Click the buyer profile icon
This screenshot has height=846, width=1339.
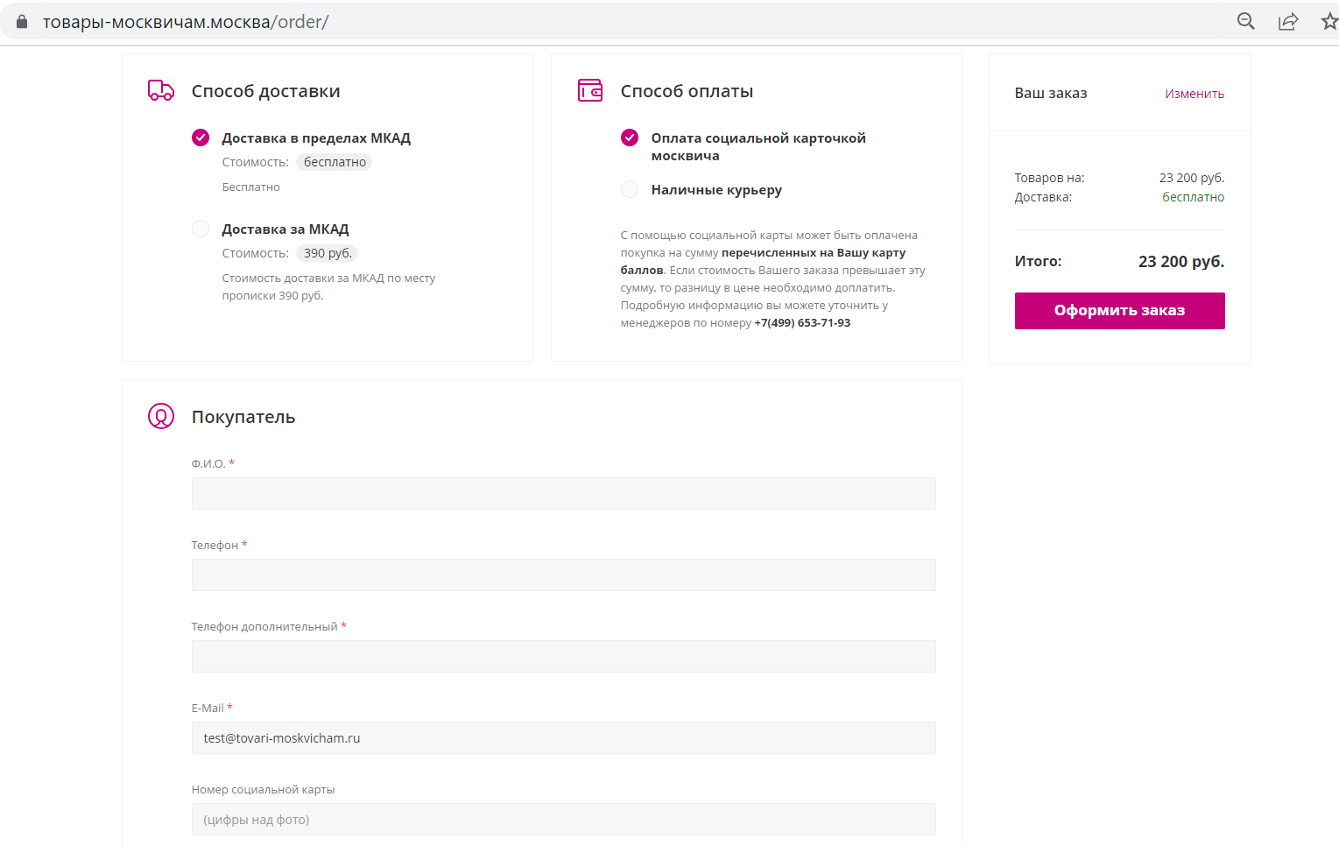[x=161, y=416]
